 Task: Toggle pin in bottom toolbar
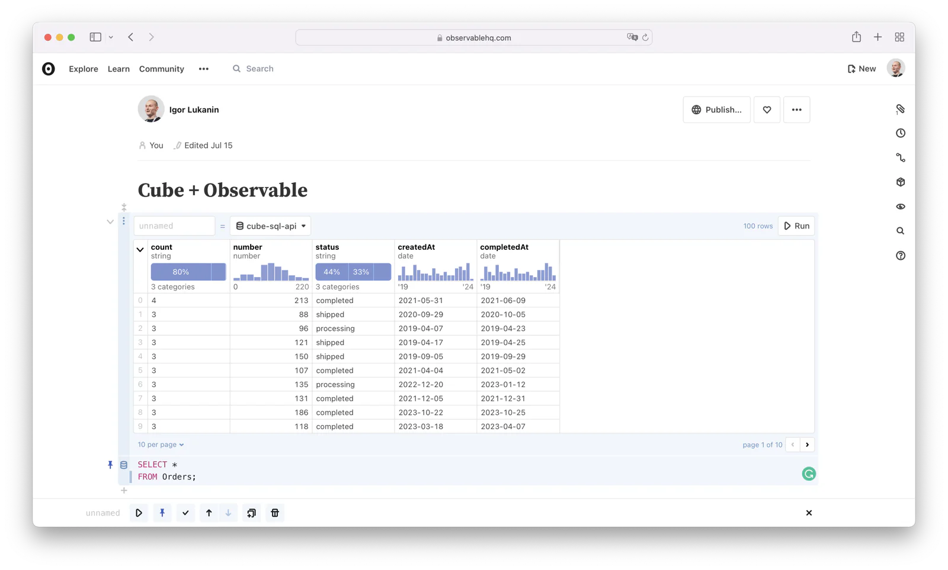click(162, 513)
